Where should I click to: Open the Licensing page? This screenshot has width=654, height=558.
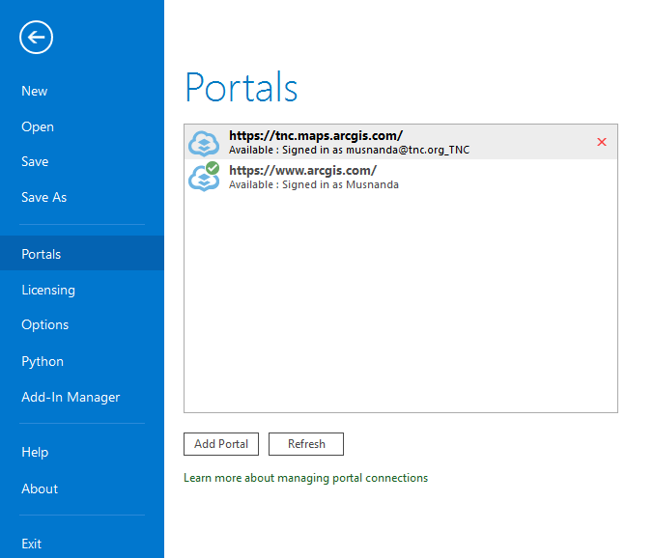point(48,290)
